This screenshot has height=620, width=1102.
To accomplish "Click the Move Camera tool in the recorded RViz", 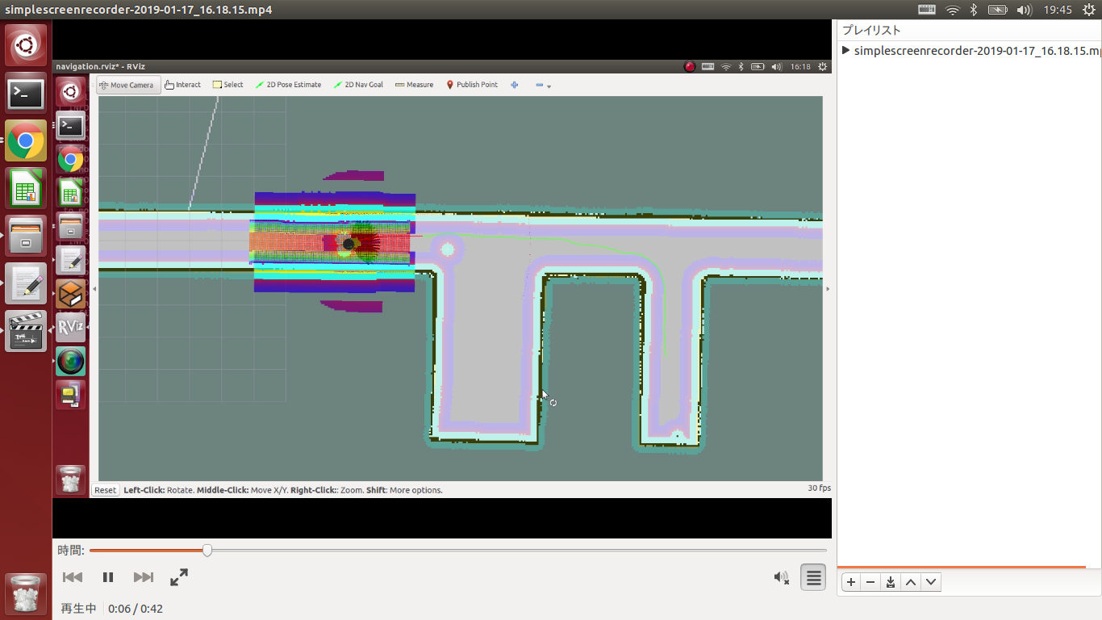I will 128,85.
